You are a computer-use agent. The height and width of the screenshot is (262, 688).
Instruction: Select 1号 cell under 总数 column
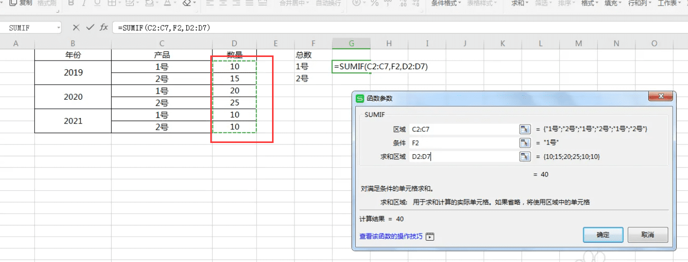pos(313,67)
